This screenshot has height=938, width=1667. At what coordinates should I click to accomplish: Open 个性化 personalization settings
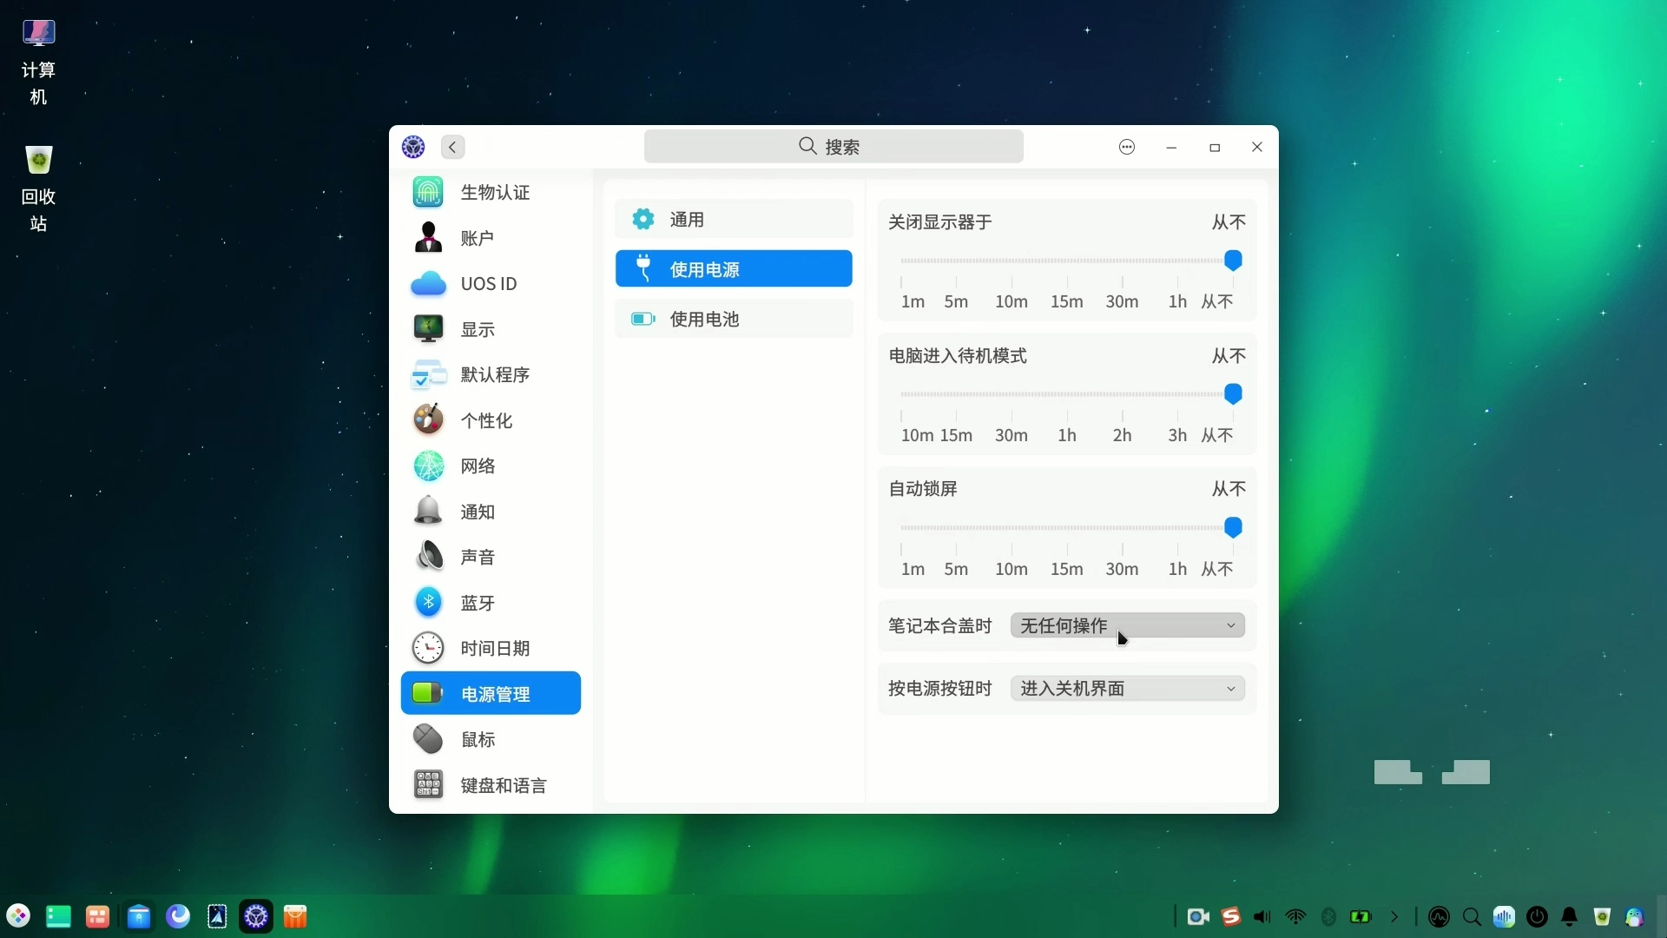tap(491, 420)
